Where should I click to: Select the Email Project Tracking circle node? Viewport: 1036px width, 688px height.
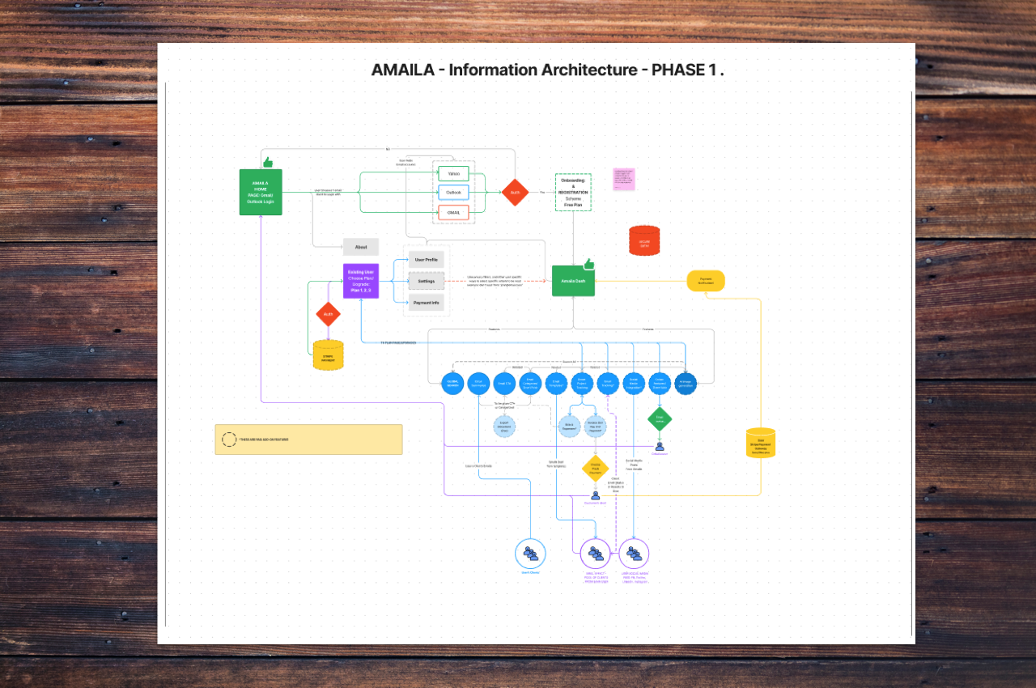(x=582, y=384)
